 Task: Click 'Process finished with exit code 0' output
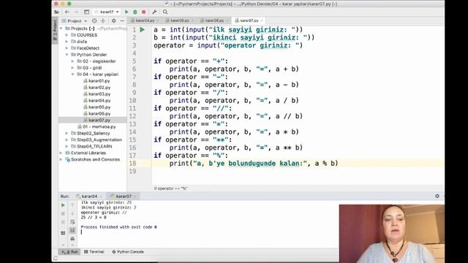tap(118, 227)
